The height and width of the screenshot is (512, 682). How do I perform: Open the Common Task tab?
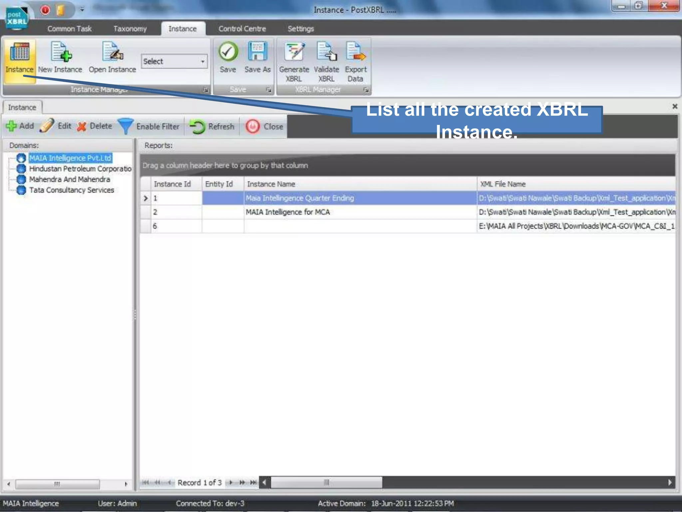click(x=69, y=29)
